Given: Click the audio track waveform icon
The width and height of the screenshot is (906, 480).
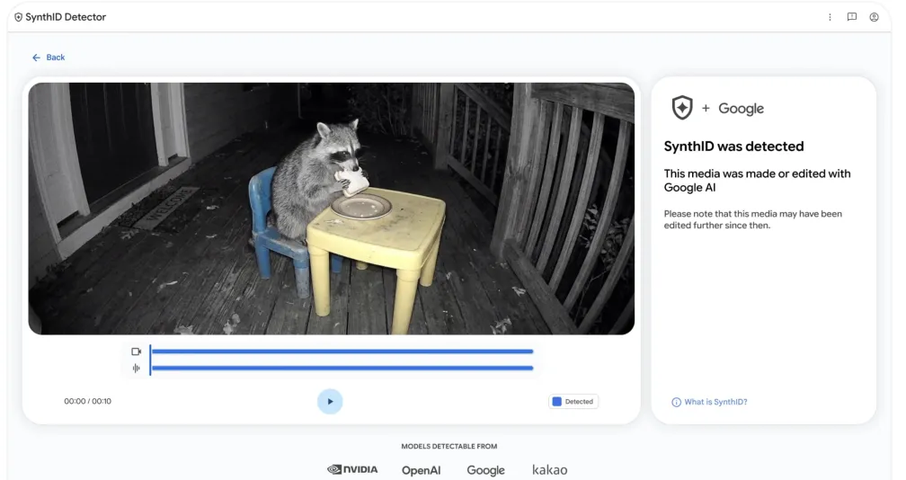Looking at the screenshot, I should (137, 368).
